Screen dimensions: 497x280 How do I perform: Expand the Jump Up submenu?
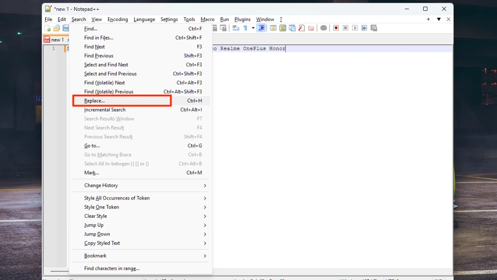(141, 225)
